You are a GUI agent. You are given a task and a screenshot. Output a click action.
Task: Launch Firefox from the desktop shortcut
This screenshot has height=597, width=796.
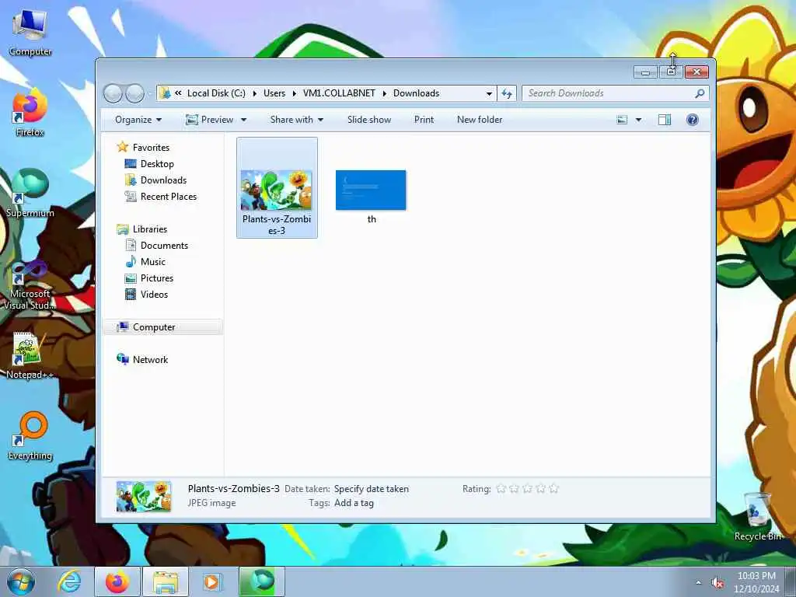(x=30, y=113)
